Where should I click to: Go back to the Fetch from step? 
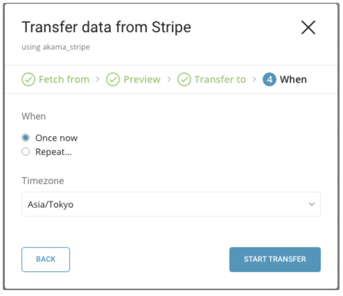coord(64,79)
